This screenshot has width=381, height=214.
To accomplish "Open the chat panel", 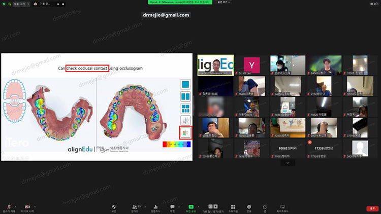I will (x=172, y=206).
